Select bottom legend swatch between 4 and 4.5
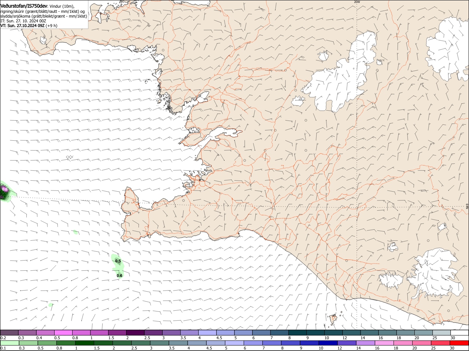 coord(197,343)
